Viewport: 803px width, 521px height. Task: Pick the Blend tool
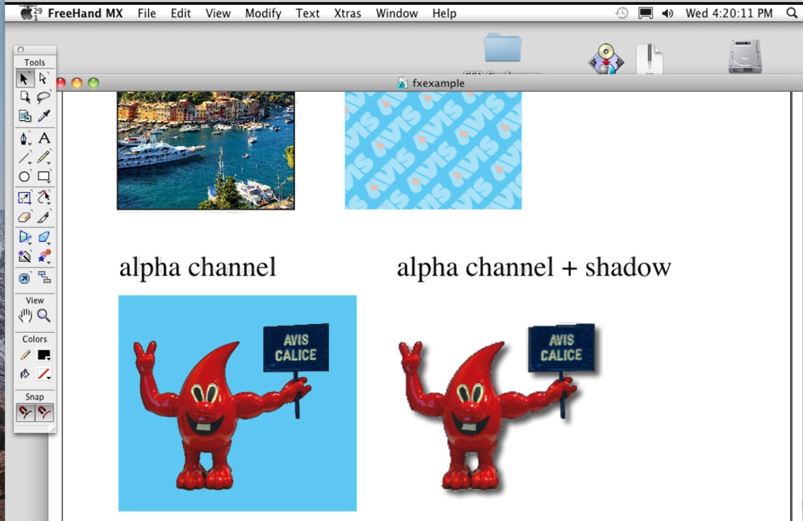(x=43, y=256)
